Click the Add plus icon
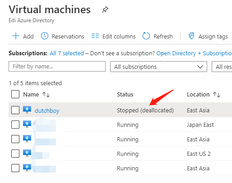The width and height of the screenshot is (232, 183). tap(16, 36)
